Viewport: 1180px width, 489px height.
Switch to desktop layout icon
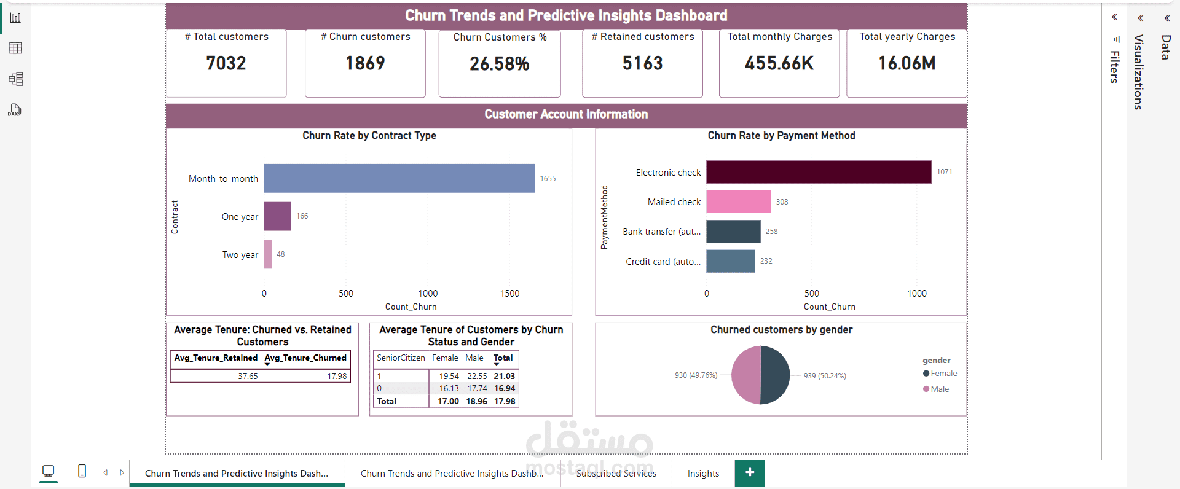[48, 471]
